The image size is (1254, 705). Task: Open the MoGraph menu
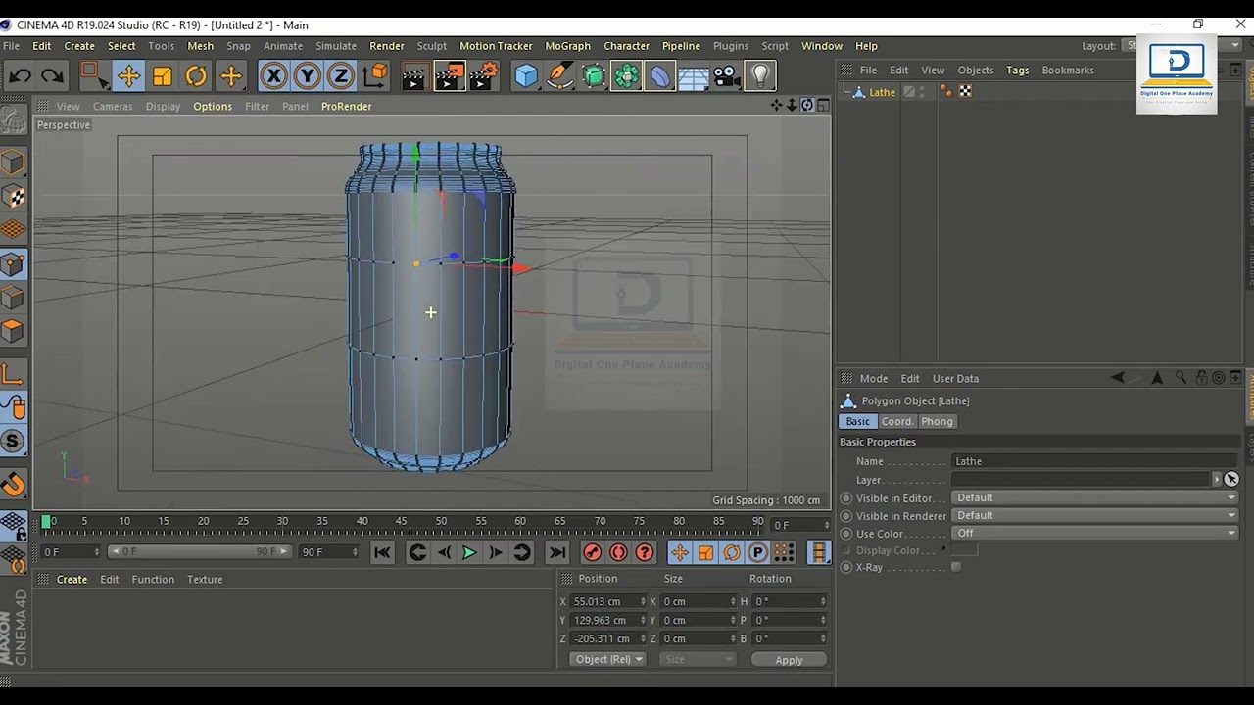tap(567, 46)
